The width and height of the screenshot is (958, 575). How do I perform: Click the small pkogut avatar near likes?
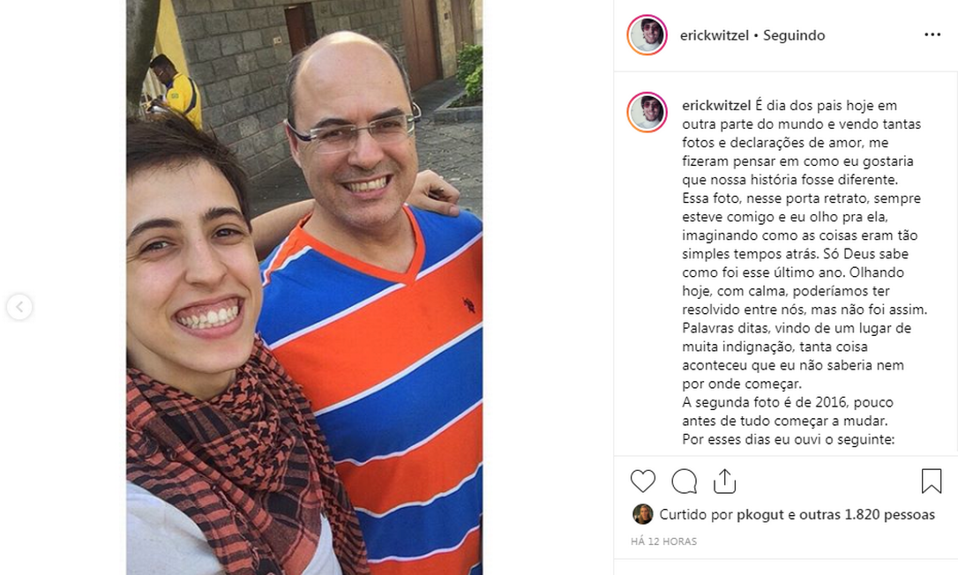click(643, 514)
